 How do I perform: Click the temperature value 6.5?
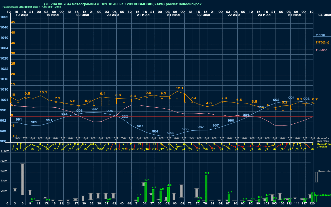(x=239, y=100)
